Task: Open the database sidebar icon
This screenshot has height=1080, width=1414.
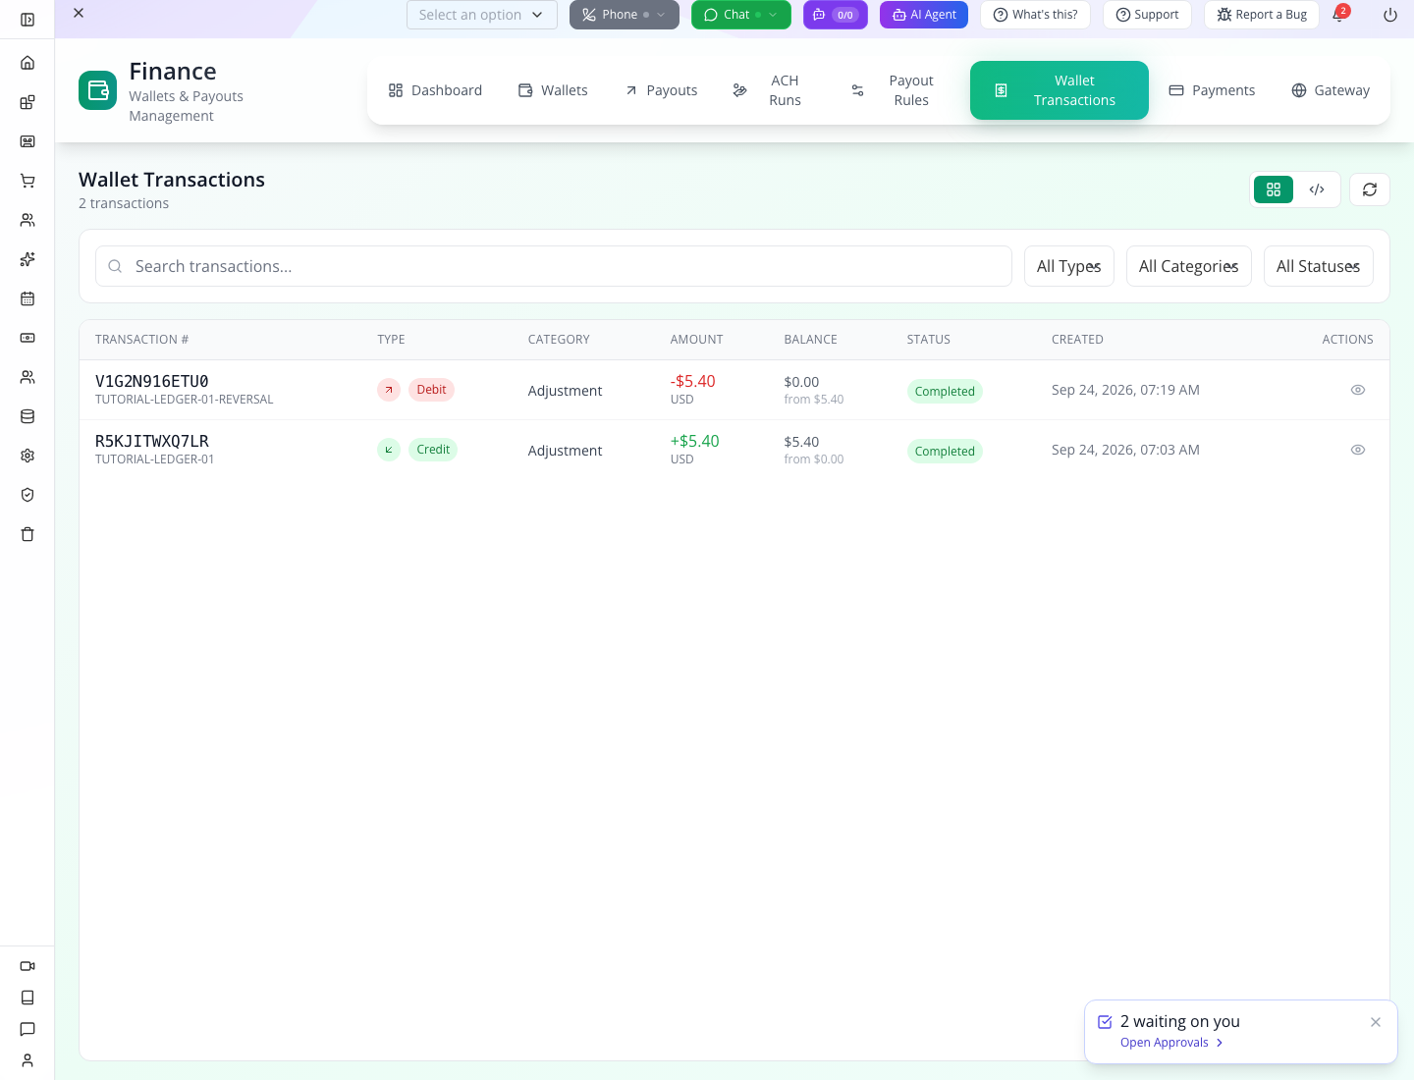Action: pyautogui.click(x=27, y=416)
